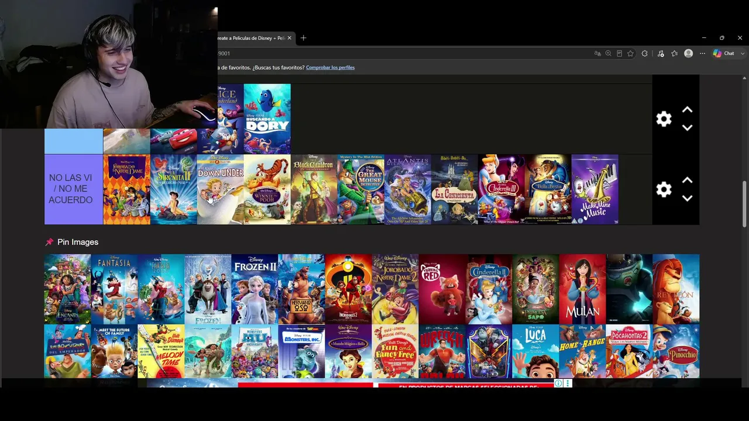Image resolution: width=749 pixels, height=421 pixels.
Task: Select the Atlantis poster
Action: [x=407, y=189]
